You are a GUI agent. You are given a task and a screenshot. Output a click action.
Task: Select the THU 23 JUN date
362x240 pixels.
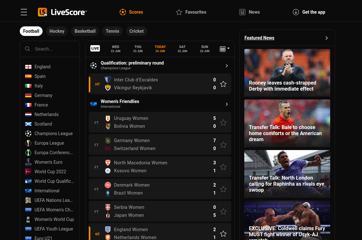pyautogui.click(x=138, y=49)
